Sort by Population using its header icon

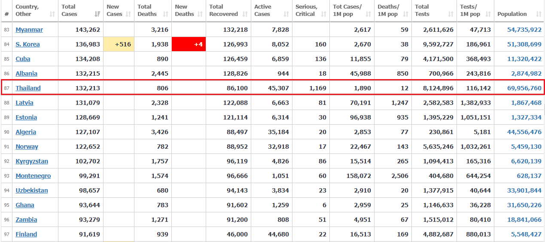tap(539, 14)
